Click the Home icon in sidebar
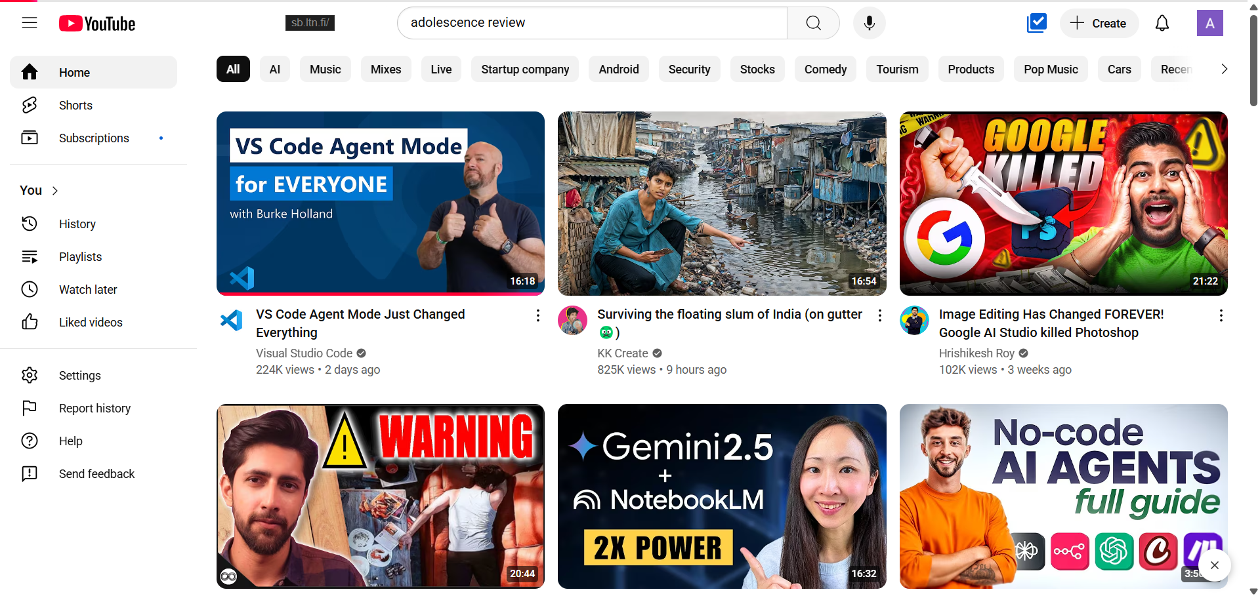 pos(30,72)
